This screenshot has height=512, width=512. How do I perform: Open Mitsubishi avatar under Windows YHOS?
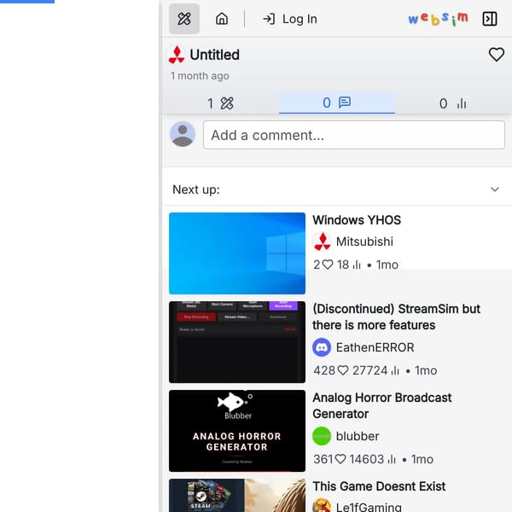click(322, 241)
